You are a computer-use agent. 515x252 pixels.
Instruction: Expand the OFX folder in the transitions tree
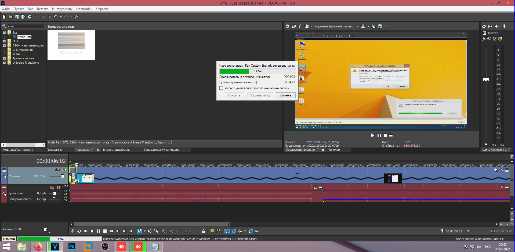(x=4, y=41)
